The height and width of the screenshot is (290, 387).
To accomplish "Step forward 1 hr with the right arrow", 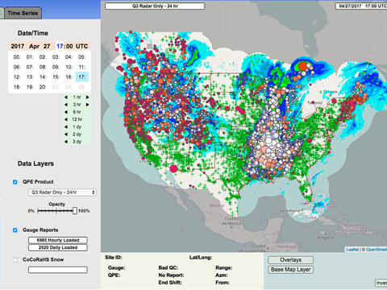I will coord(87,97).
